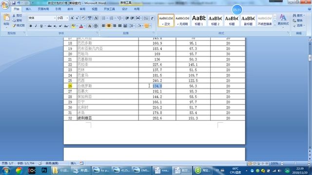Open the Home ribbon tab
312x175 pixels.
(16, 9)
